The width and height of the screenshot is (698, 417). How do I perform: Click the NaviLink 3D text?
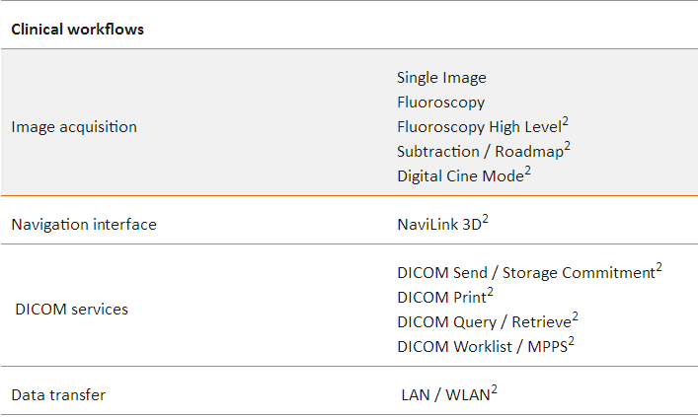coord(438,225)
